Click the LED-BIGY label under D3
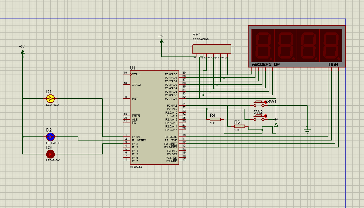The image size is (364, 208). [x=53, y=160]
